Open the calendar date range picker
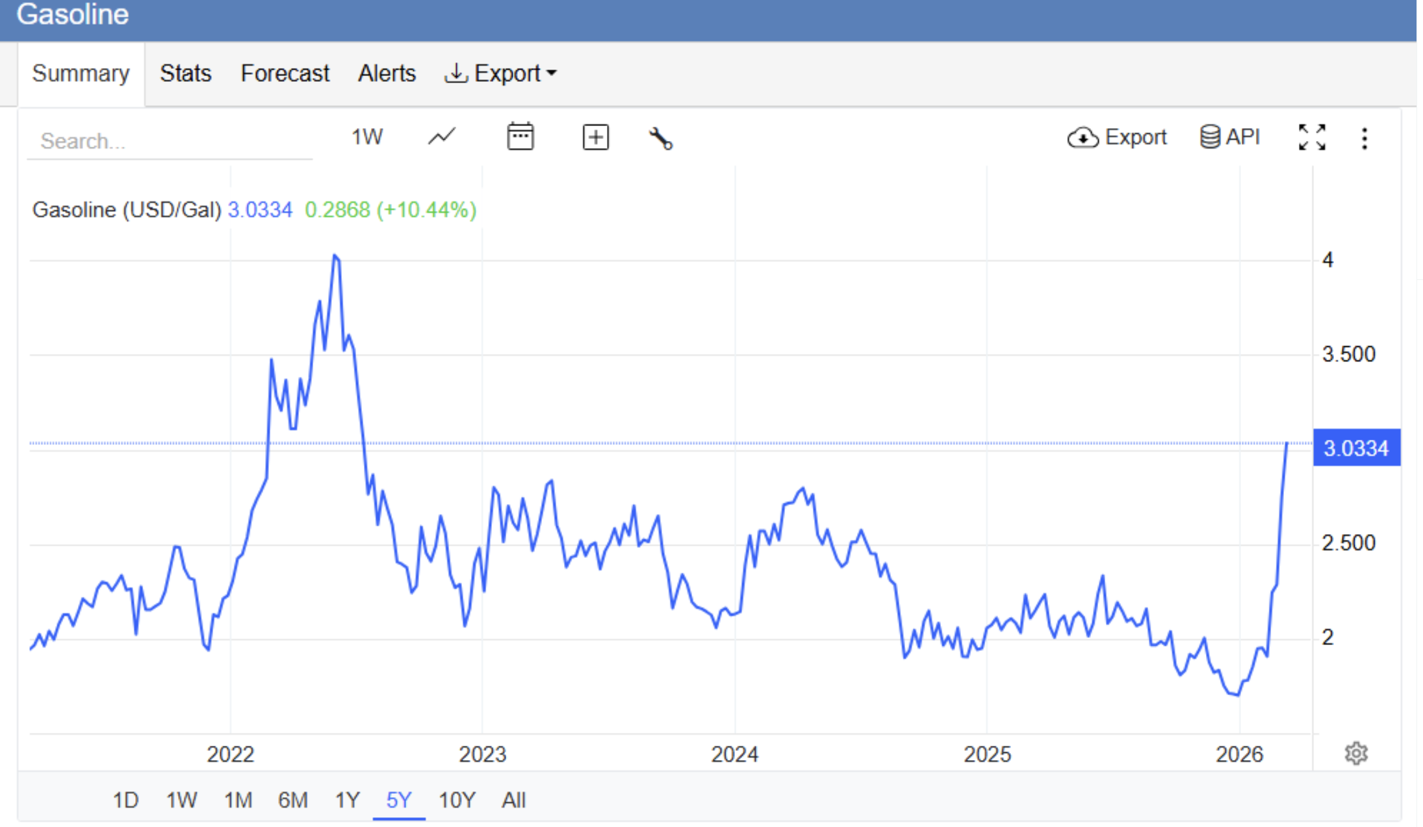Screen dimensions: 1423x827 pyautogui.click(x=520, y=137)
